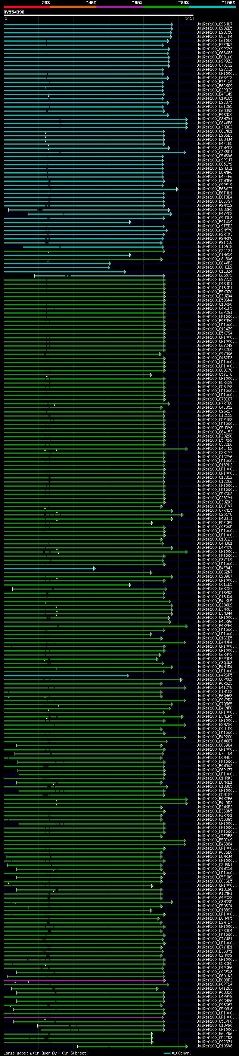Click entry UniRef100_P20290

214,436
